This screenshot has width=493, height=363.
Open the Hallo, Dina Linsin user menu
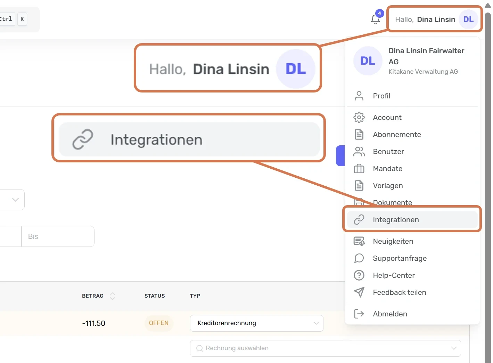(435, 19)
